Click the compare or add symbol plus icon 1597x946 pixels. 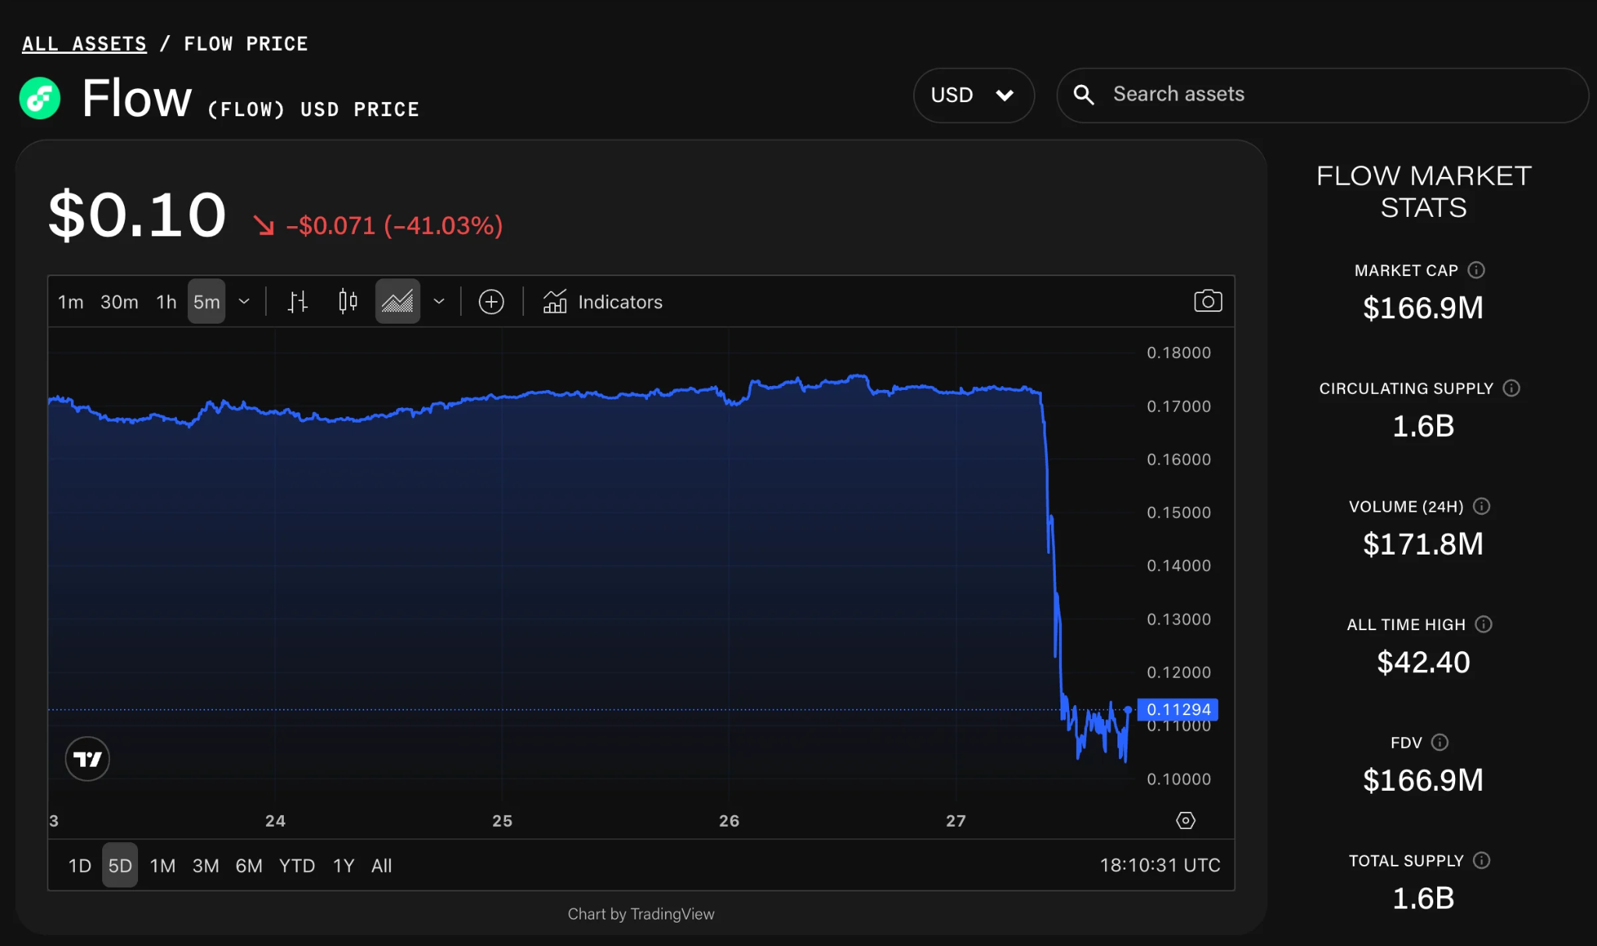491,302
